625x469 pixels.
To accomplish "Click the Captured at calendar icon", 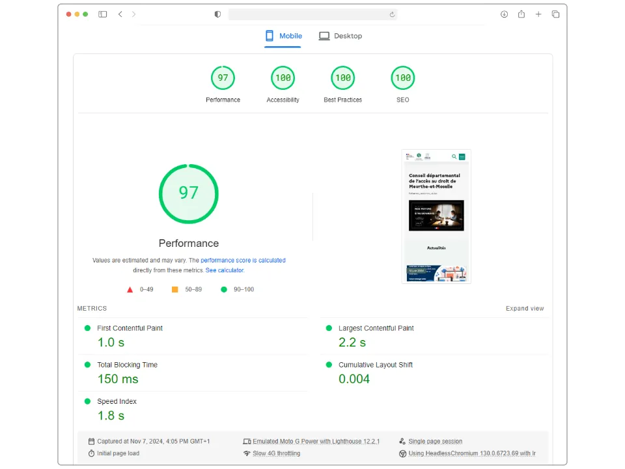I will [92, 441].
